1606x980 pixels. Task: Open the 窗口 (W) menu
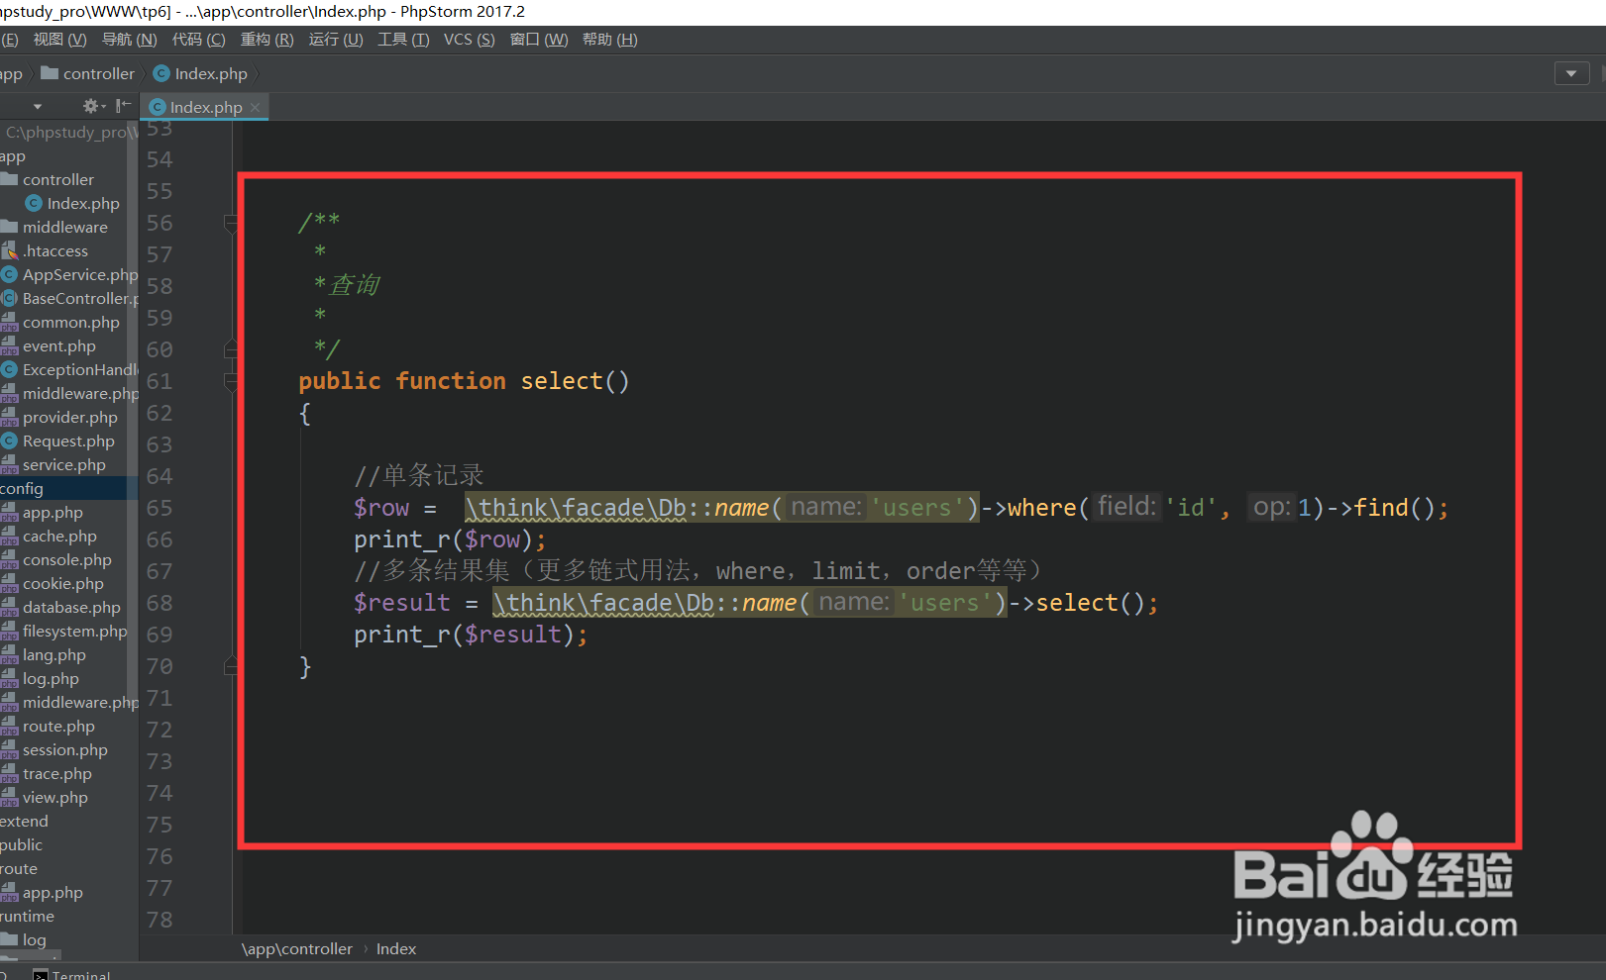coord(539,40)
